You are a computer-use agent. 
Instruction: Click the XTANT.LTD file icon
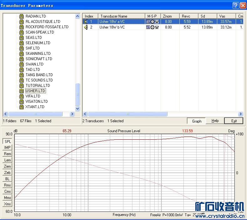coord(21,107)
